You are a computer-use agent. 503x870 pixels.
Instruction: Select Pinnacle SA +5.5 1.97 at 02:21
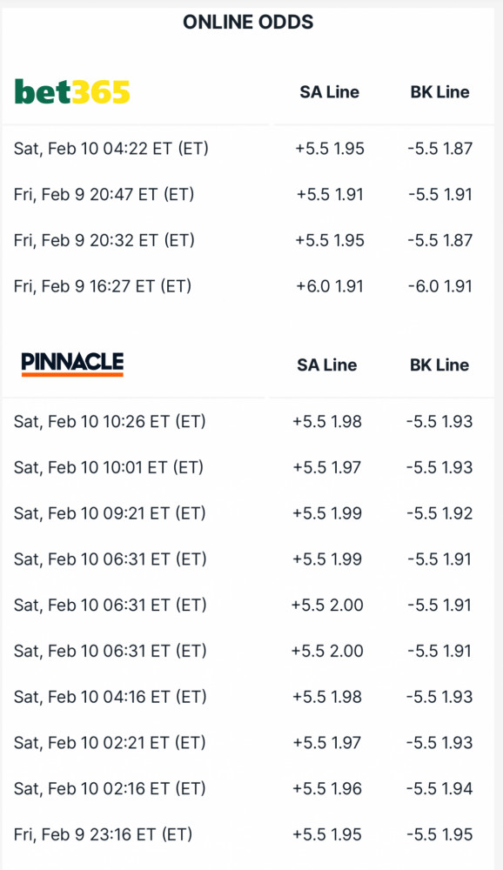click(x=327, y=742)
